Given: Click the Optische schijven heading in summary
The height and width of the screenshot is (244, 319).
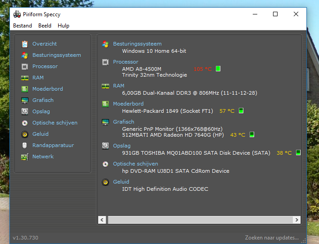Looking at the screenshot, I should [x=136, y=164].
